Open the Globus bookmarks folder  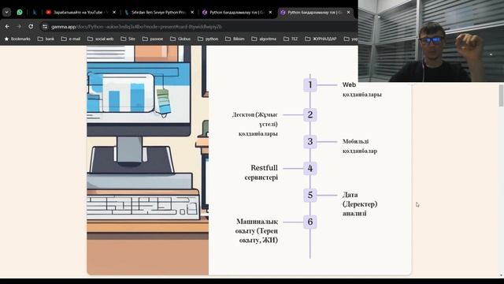click(x=180, y=39)
